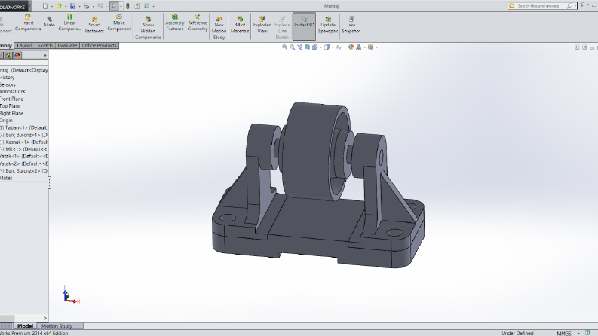The height and width of the screenshot is (336, 598).
Task: Open Assembly Features dropdown arrow
Action: (x=175, y=38)
